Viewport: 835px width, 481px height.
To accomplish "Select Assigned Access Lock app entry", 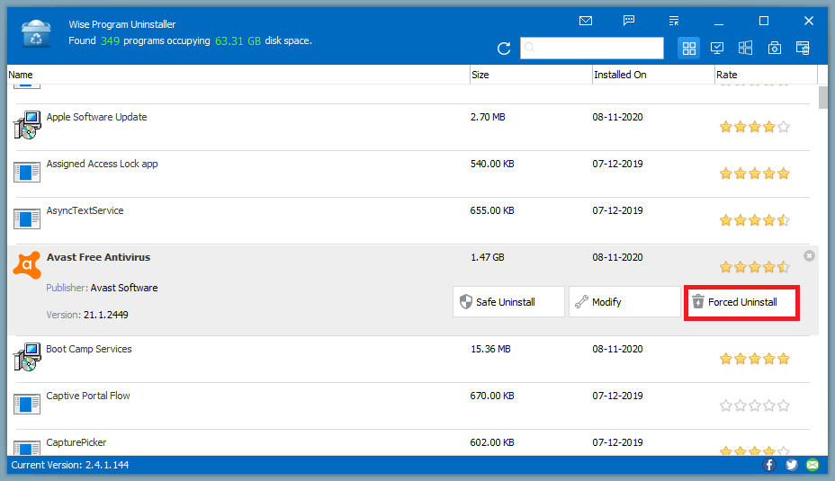I will [x=413, y=174].
